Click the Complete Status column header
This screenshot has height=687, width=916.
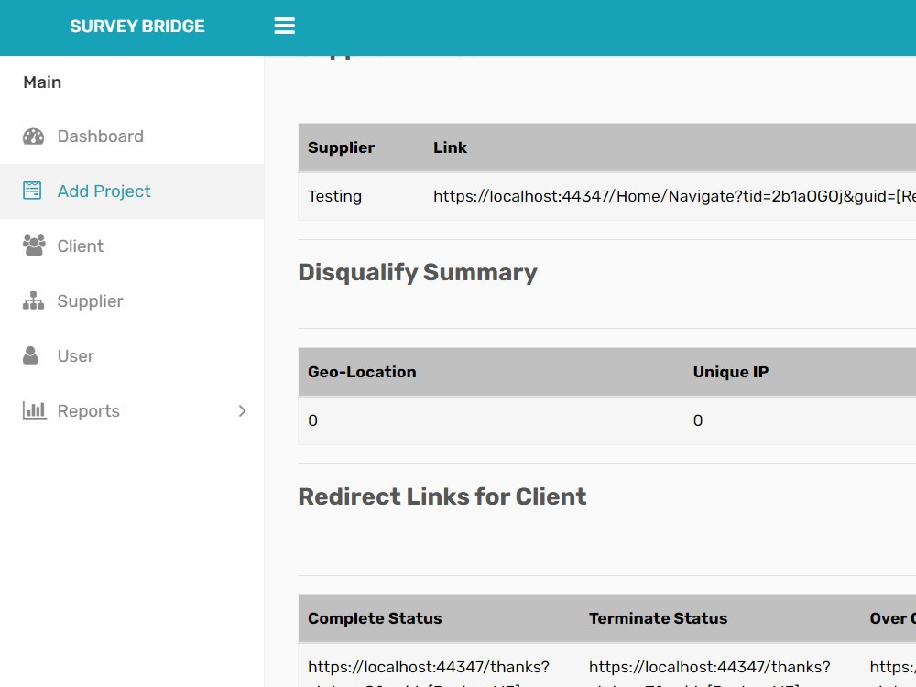point(375,618)
